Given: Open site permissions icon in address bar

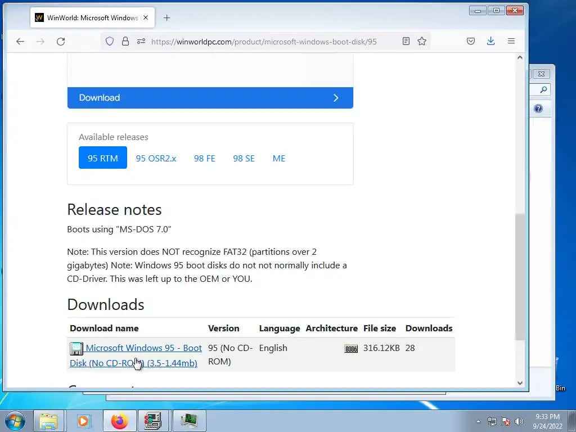Looking at the screenshot, I should (x=141, y=41).
